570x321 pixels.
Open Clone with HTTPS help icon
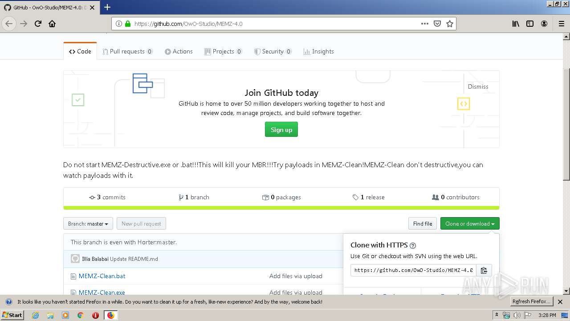click(413, 245)
